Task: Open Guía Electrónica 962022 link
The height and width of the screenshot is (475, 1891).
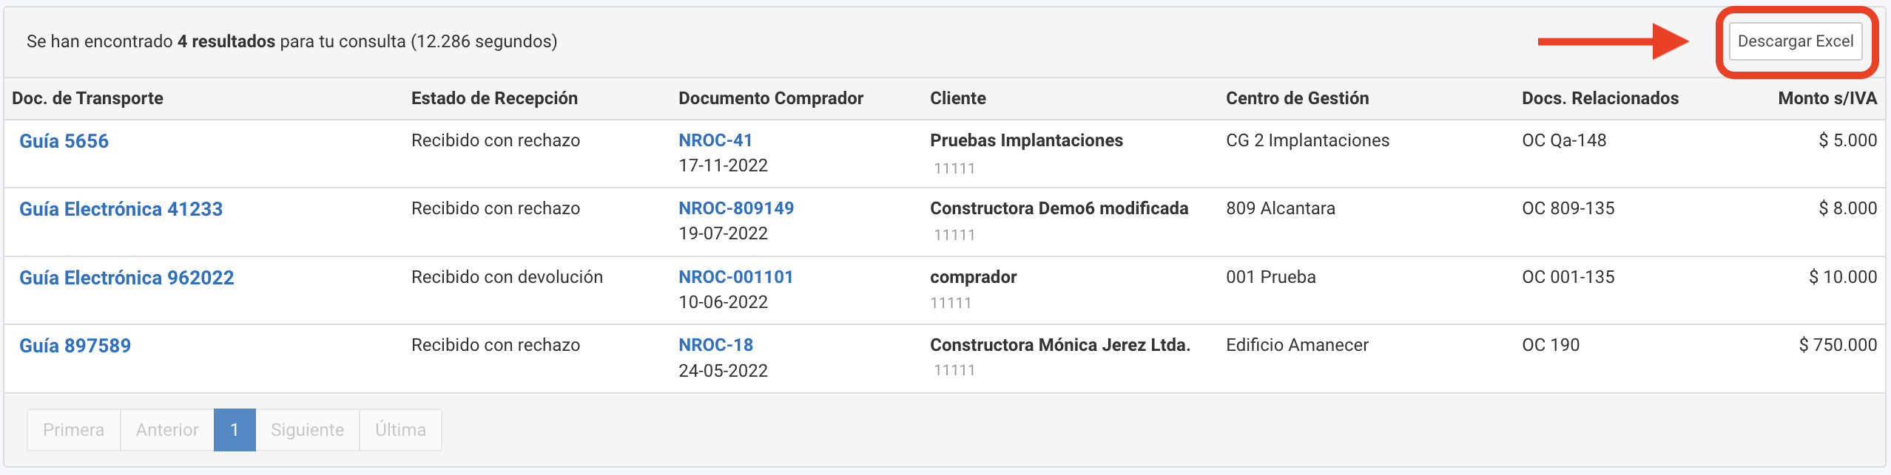Action: click(127, 278)
